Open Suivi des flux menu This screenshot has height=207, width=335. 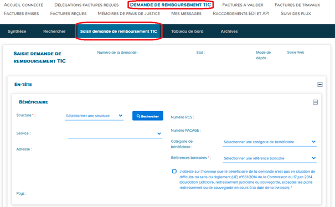(x=296, y=13)
